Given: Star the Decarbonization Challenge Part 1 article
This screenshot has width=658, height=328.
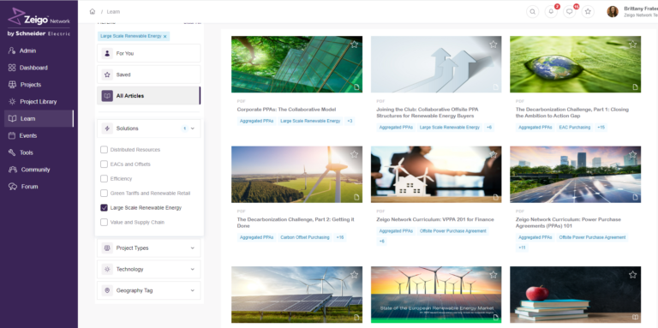Looking at the screenshot, I should pos(633,44).
